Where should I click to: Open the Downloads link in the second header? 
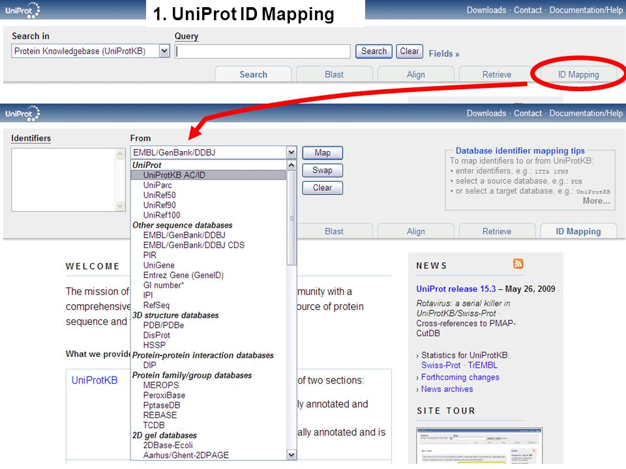[486, 113]
